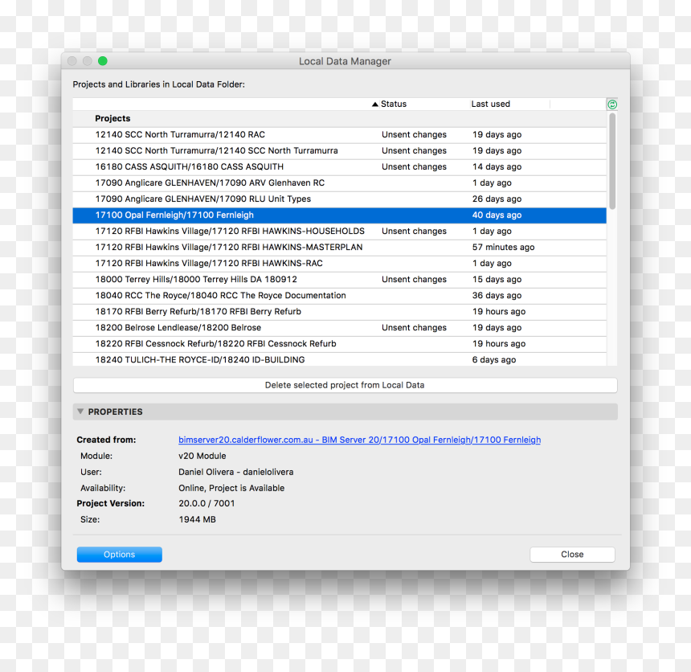This screenshot has height=672, width=691.
Task: Select 18220 RFBI Cessnock Refurb row
Action: 339,344
